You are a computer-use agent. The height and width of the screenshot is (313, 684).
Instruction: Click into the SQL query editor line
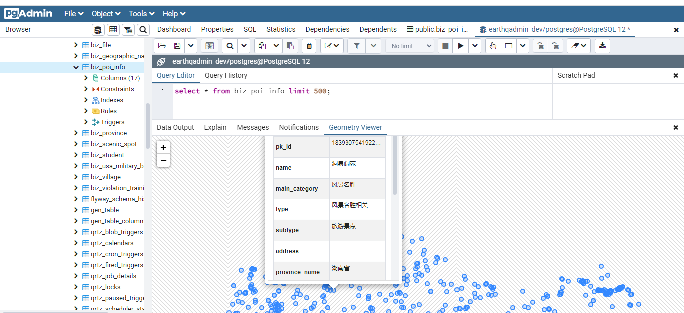[x=351, y=91]
